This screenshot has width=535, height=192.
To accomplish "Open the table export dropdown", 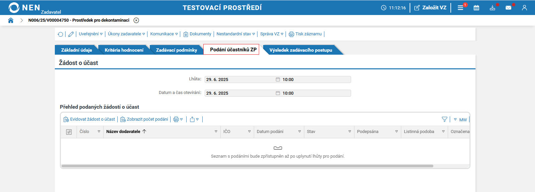I will [194, 119].
